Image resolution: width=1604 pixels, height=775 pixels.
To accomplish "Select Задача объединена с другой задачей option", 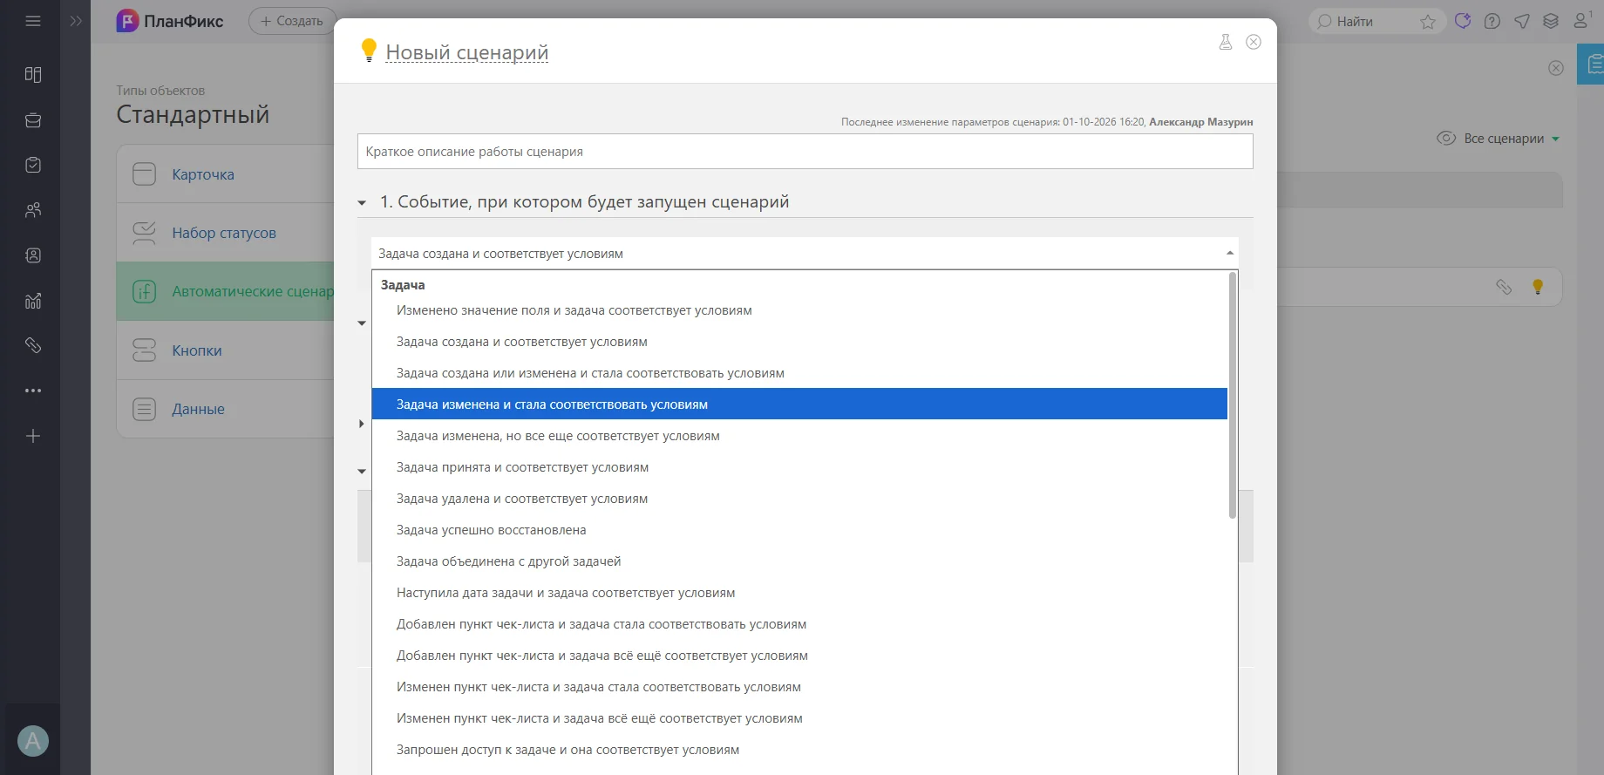I will click(x=799, y=561).
